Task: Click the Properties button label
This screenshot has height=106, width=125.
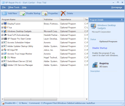Action: click(53, 13)
